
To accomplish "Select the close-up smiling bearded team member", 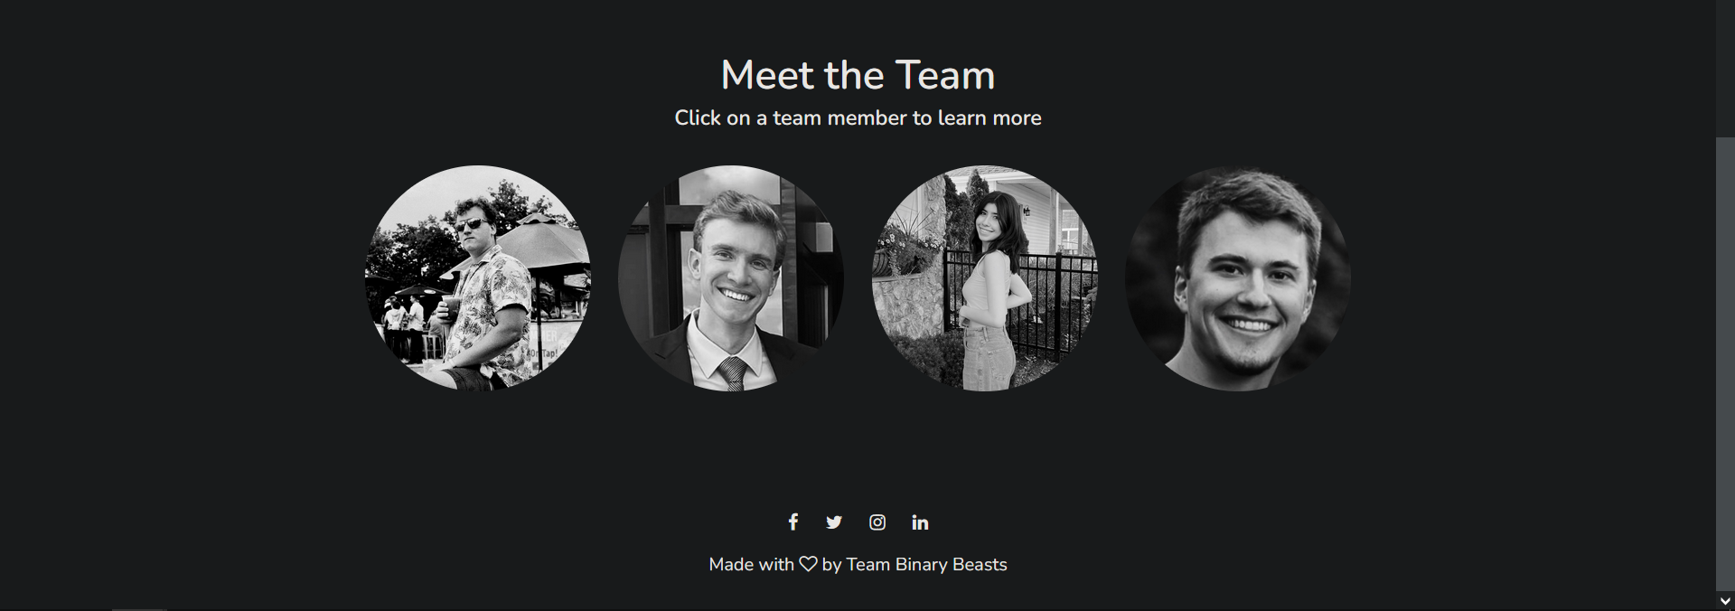I will (1237, 278).
